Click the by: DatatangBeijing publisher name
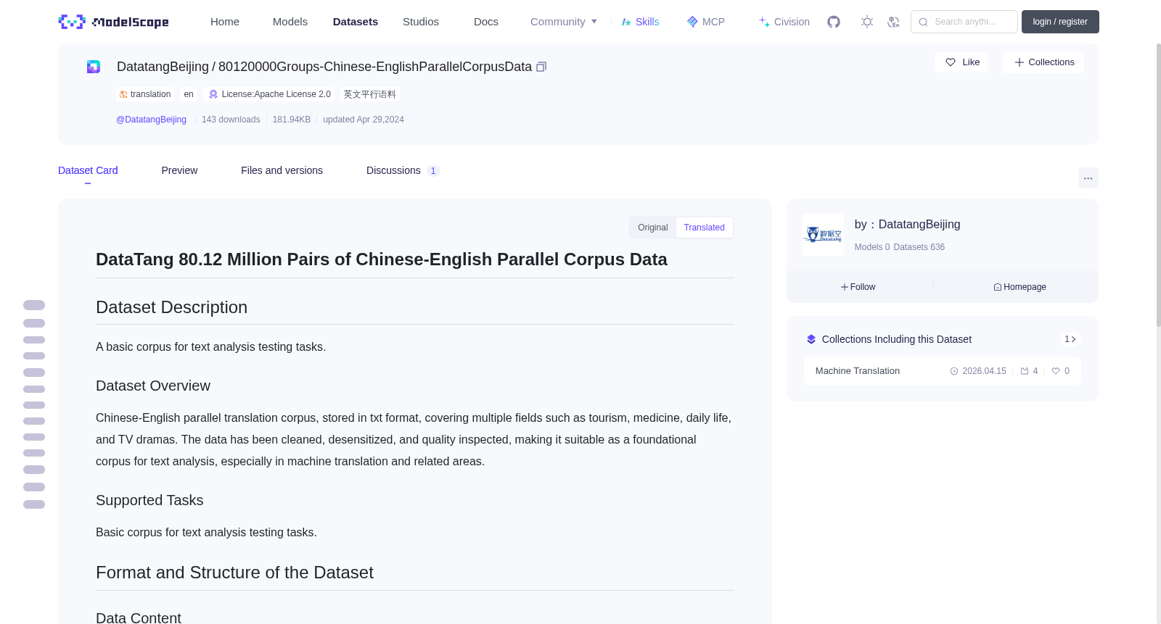The image size is (1161, 624). [908, 225]
